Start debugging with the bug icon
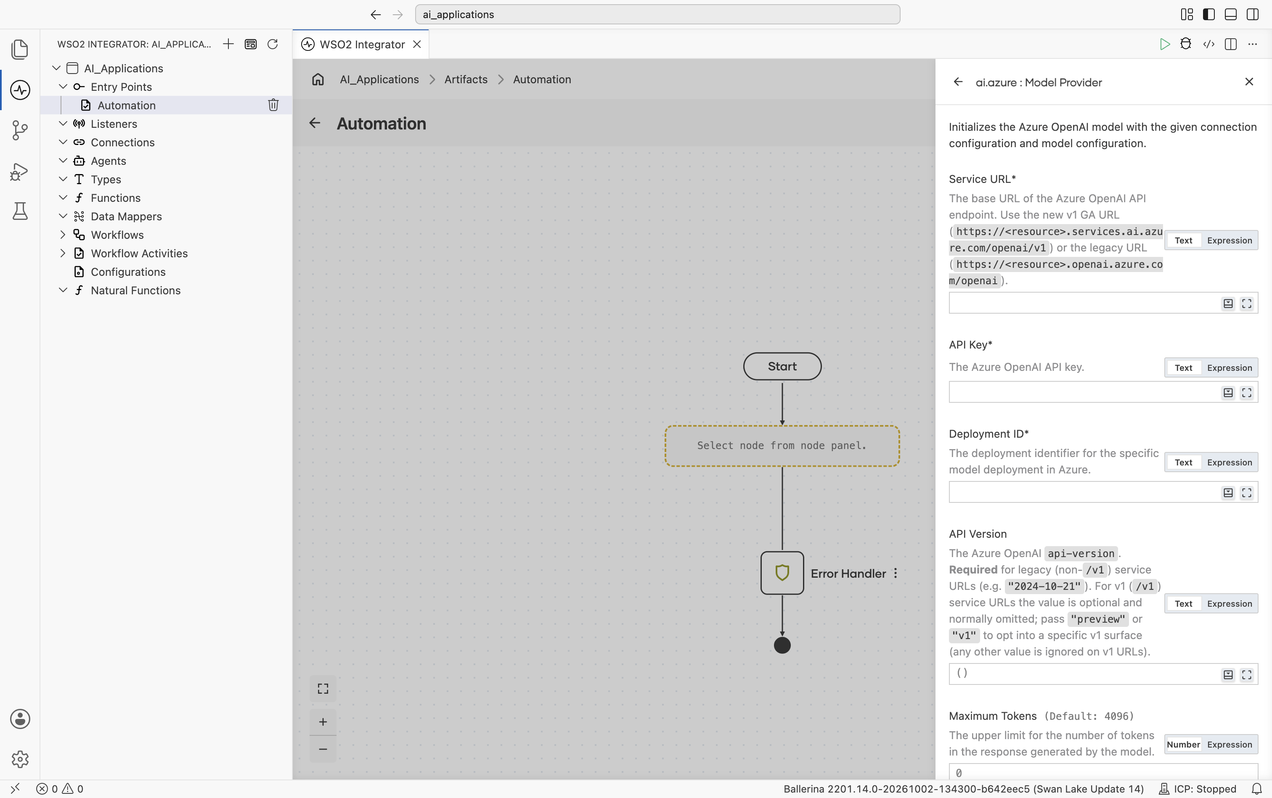Viewport: 1272px width, 798px height. pyautogui.click(x=1186, y=44)
